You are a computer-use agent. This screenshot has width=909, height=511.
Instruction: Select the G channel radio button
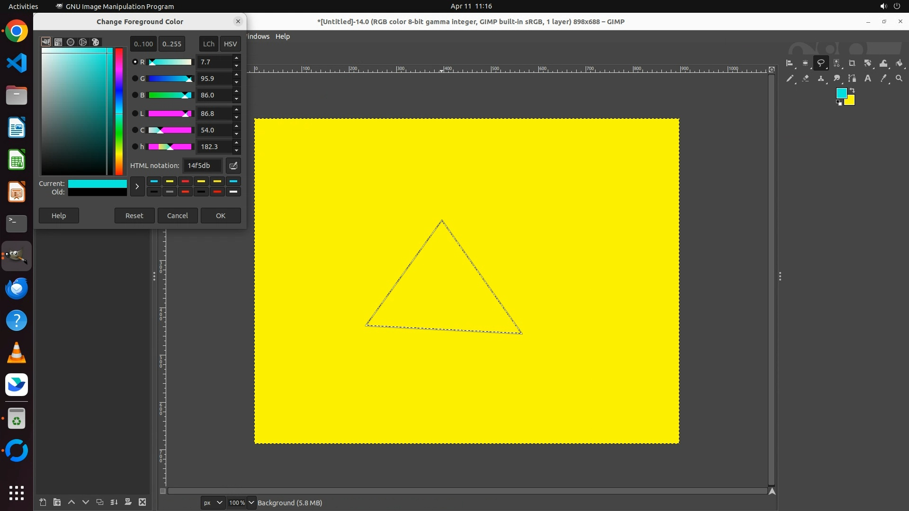135,79
